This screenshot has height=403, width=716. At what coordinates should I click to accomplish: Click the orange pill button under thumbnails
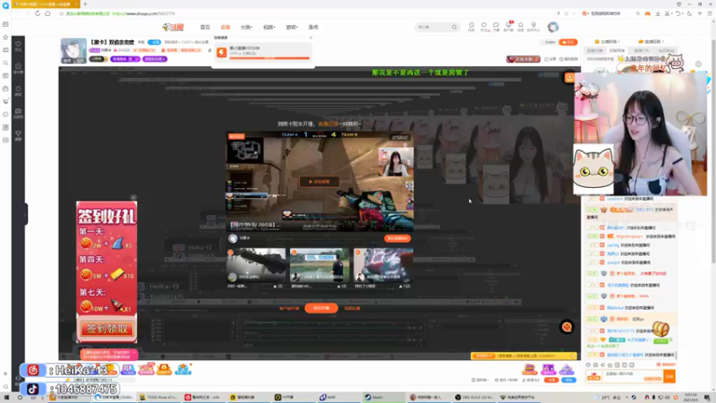(321, 308)
